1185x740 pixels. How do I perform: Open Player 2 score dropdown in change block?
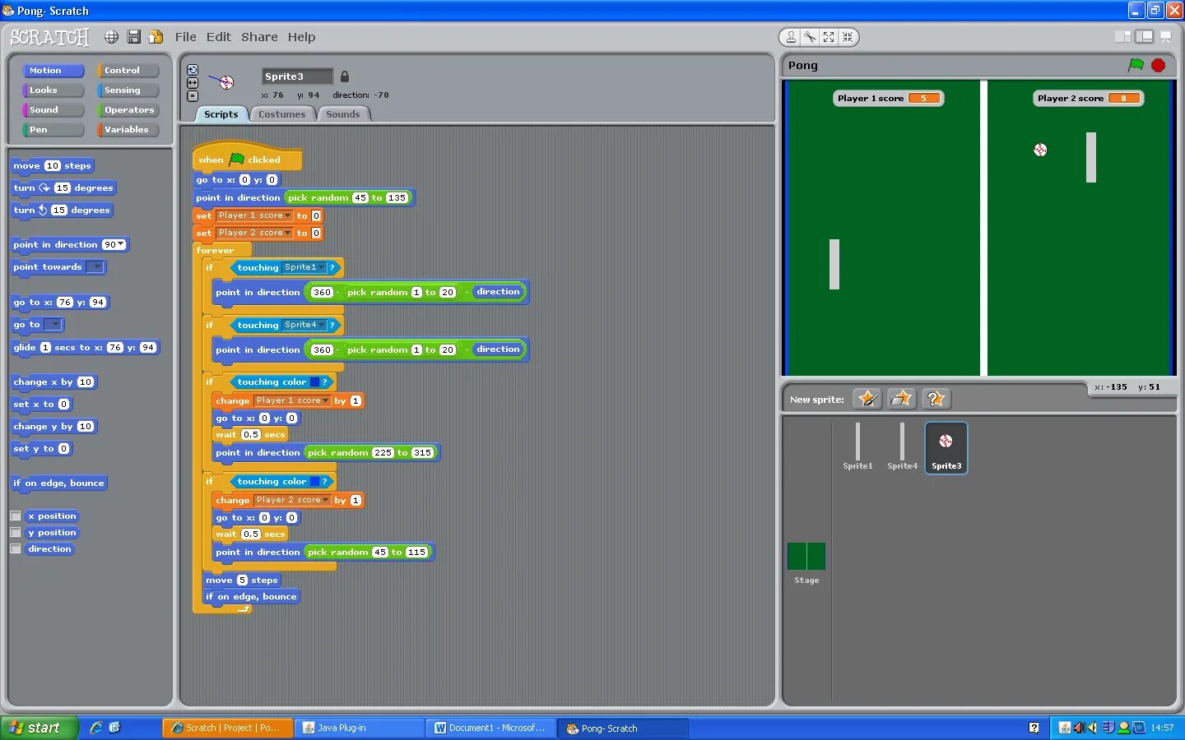coord(325,500)
